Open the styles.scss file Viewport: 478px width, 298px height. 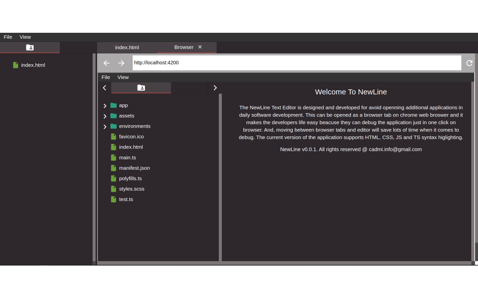pos(132,189)
